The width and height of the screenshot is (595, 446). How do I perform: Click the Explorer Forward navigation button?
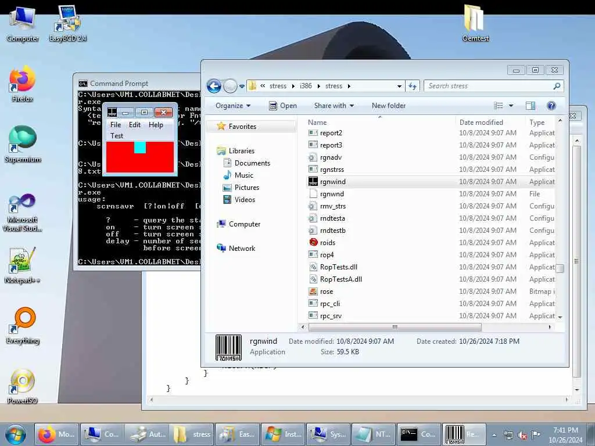pyautogui.click(x=230, y=86)
